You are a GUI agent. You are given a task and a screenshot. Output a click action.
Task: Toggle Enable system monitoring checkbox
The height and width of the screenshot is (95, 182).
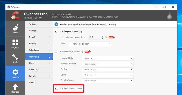tap(56, 31)
